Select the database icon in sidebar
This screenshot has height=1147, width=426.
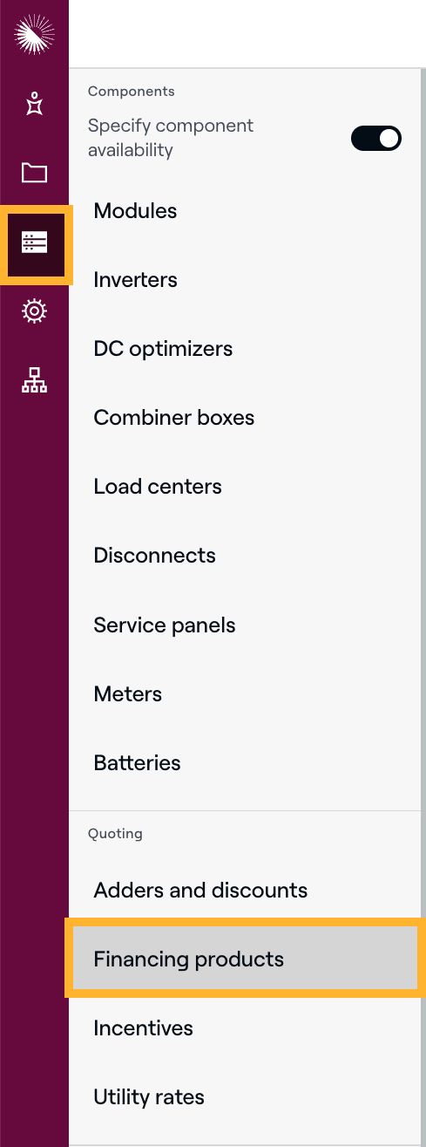point(34,242)
